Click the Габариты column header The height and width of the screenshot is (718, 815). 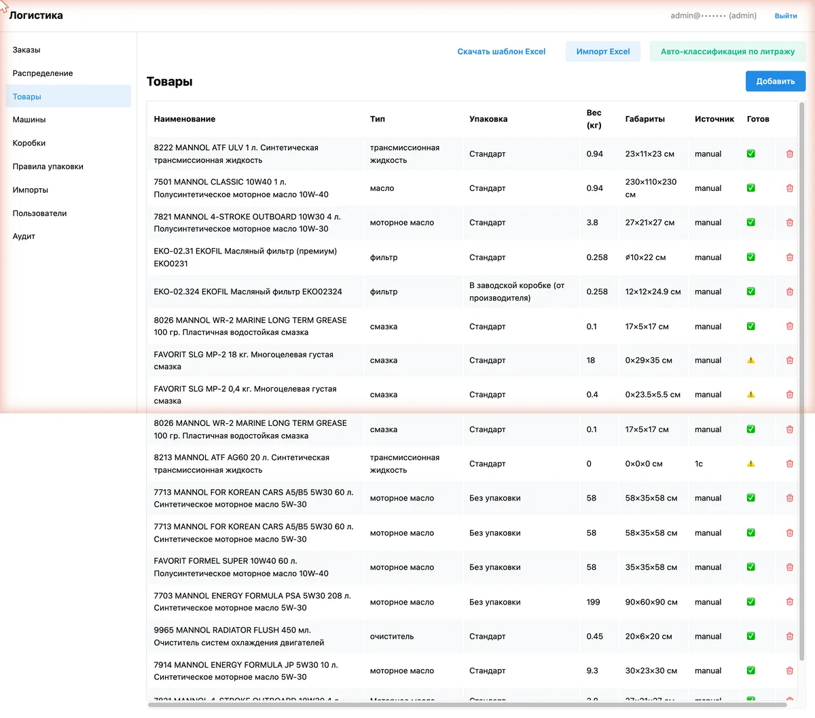coord(645,119)
